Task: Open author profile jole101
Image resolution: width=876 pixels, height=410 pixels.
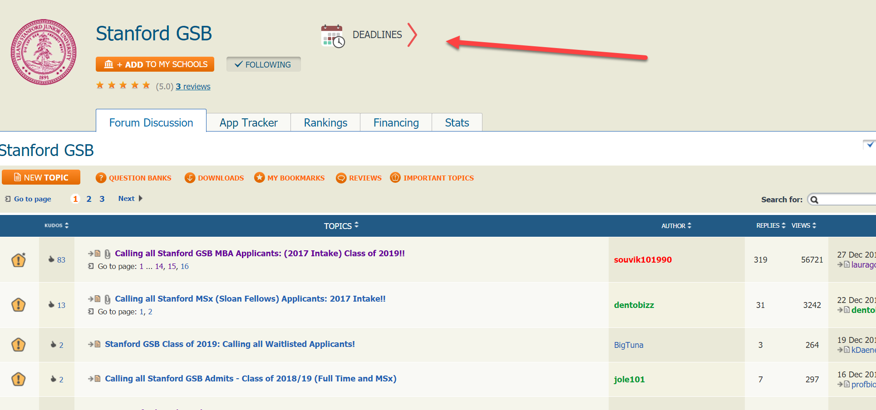Action: [x=629, y=379]
